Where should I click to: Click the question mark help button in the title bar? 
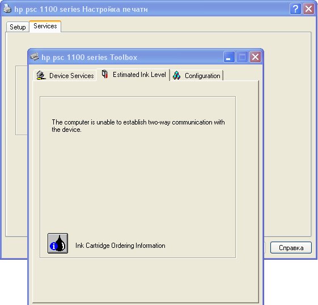(295, 9)
